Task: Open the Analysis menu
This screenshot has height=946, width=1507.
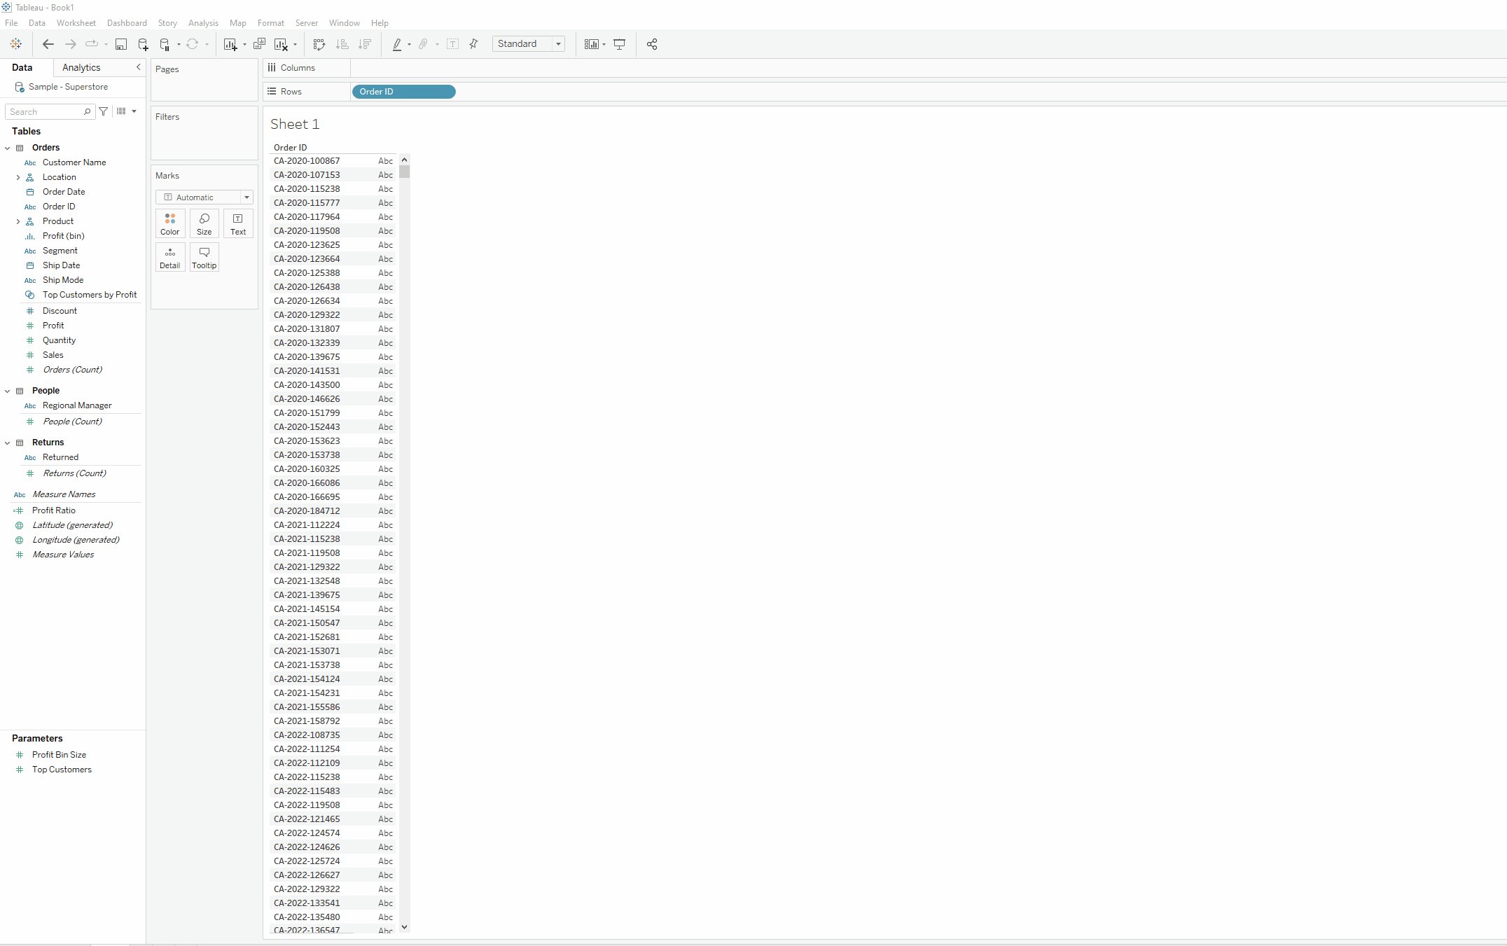Action: [x=203, y=23]
